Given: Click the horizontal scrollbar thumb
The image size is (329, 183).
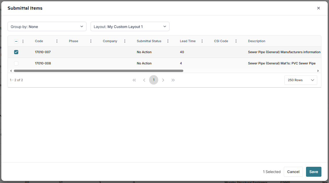Looking at the screenshot, I should point(98,71).
